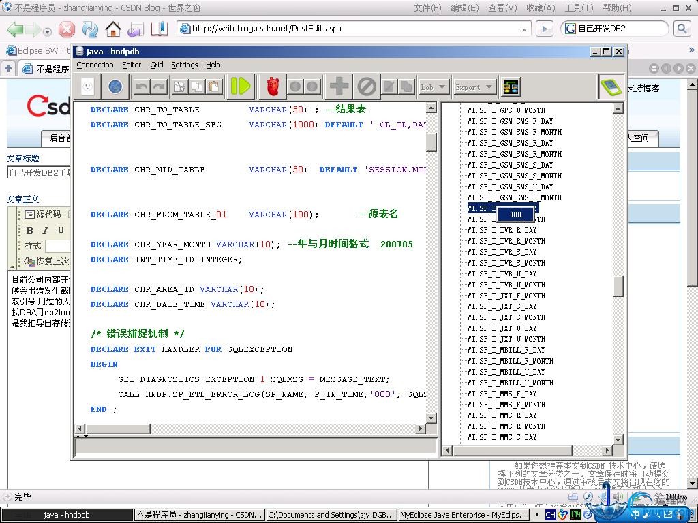Screen dimensions: 698x523
Task: Click the schema diagram tree icon
Action: (511, 86)
